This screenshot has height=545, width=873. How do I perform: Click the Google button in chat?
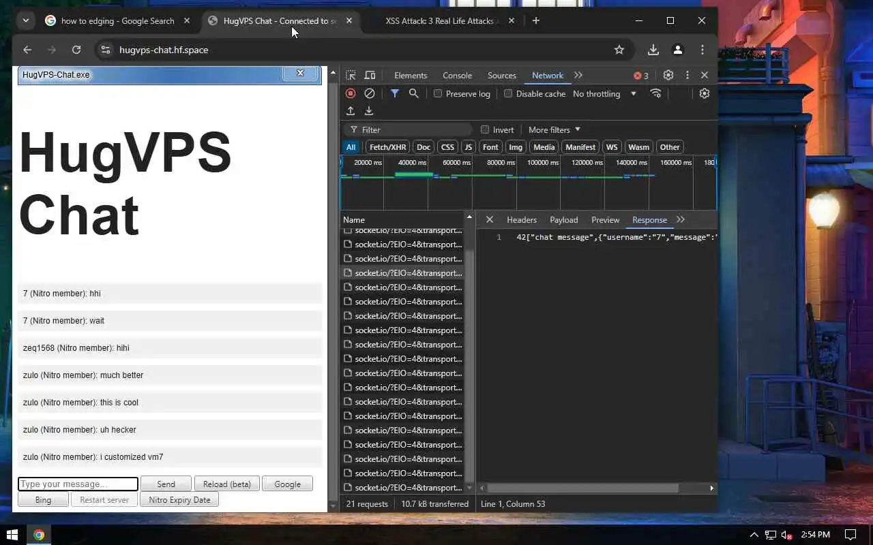(x=287, y=484)
